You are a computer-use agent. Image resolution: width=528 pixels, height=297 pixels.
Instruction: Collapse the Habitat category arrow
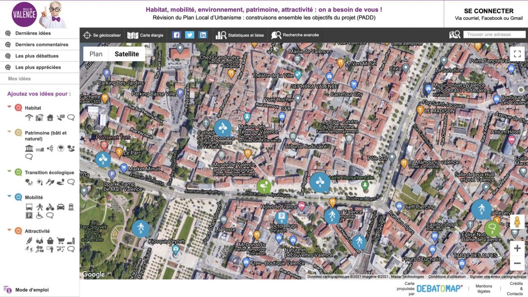coord(9,107)
